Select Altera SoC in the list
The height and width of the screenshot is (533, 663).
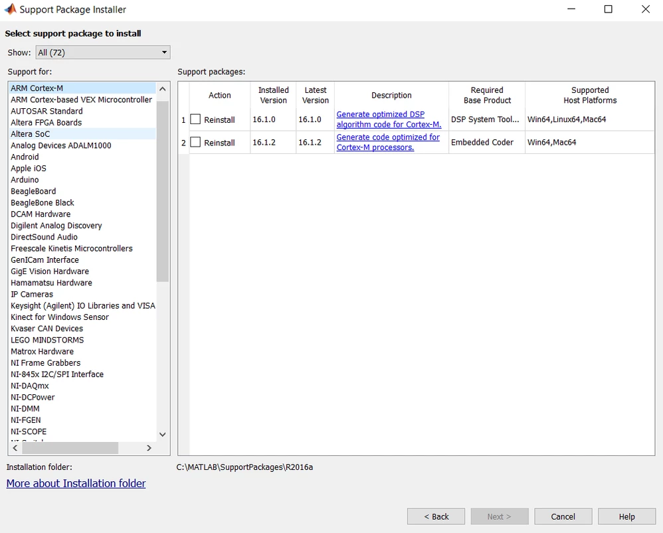(x=82, y=134)
